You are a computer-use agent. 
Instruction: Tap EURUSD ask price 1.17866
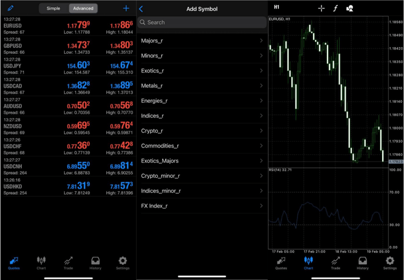pyautogui.click(x=121, y=25)
